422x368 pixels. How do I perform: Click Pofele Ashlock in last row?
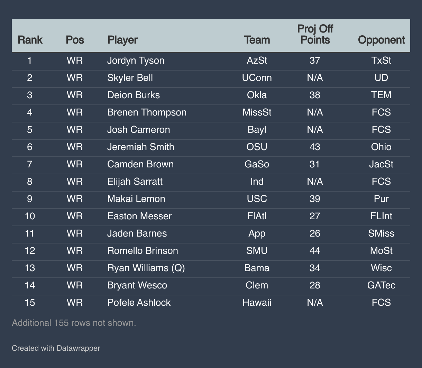pyautogui.click(x=139, y=303)
